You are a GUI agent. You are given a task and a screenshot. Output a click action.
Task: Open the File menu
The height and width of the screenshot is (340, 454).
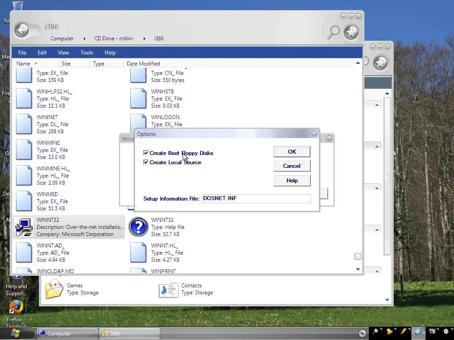[x=22, y=53]
